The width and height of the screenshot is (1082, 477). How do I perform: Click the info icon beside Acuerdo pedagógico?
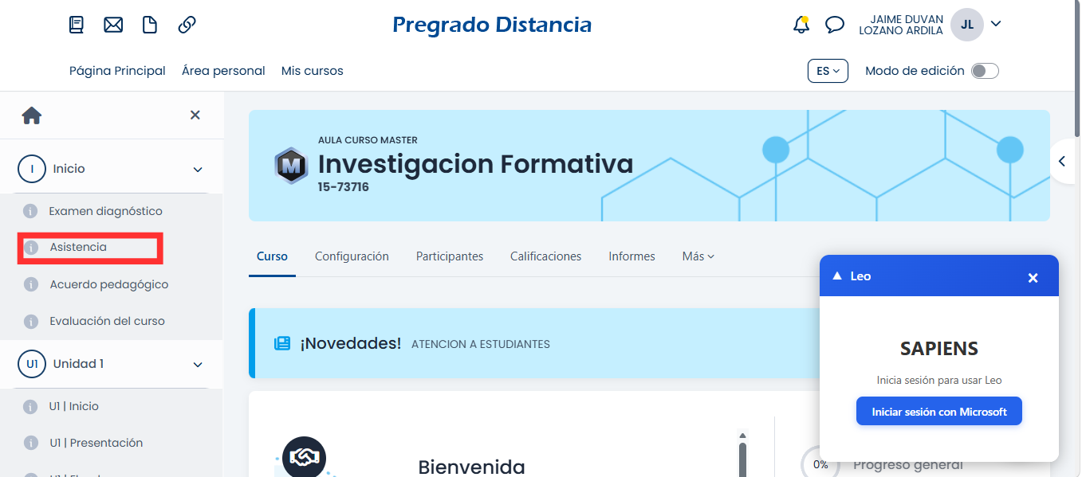click(31, 285)
